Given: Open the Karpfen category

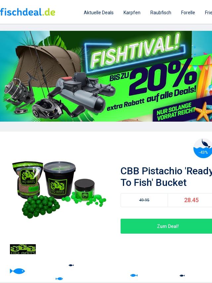Looking at the screenshot, I should 132,13.
